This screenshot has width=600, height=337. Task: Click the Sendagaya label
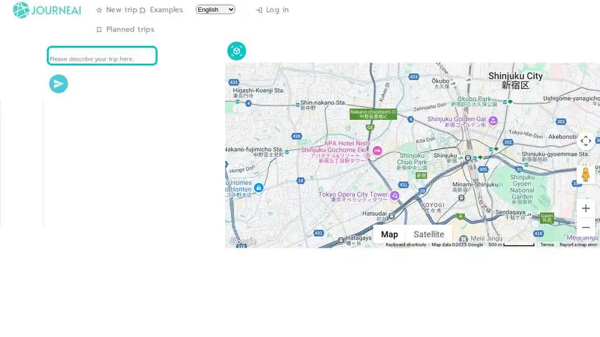pyautogui.click(x=510, y=214)
